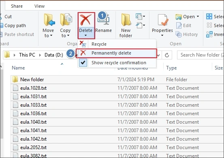Click the red X icon for Permanently delete
This screenshot has height=158, width=224.
click(x=83, y=53)
